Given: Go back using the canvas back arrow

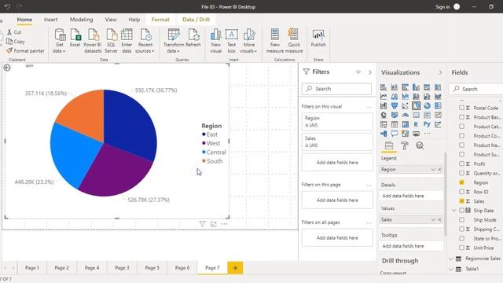Looking at the screenshot, I should click(7, 68).
